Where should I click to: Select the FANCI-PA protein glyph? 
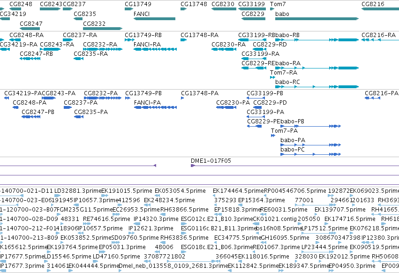tap(155, 107)
